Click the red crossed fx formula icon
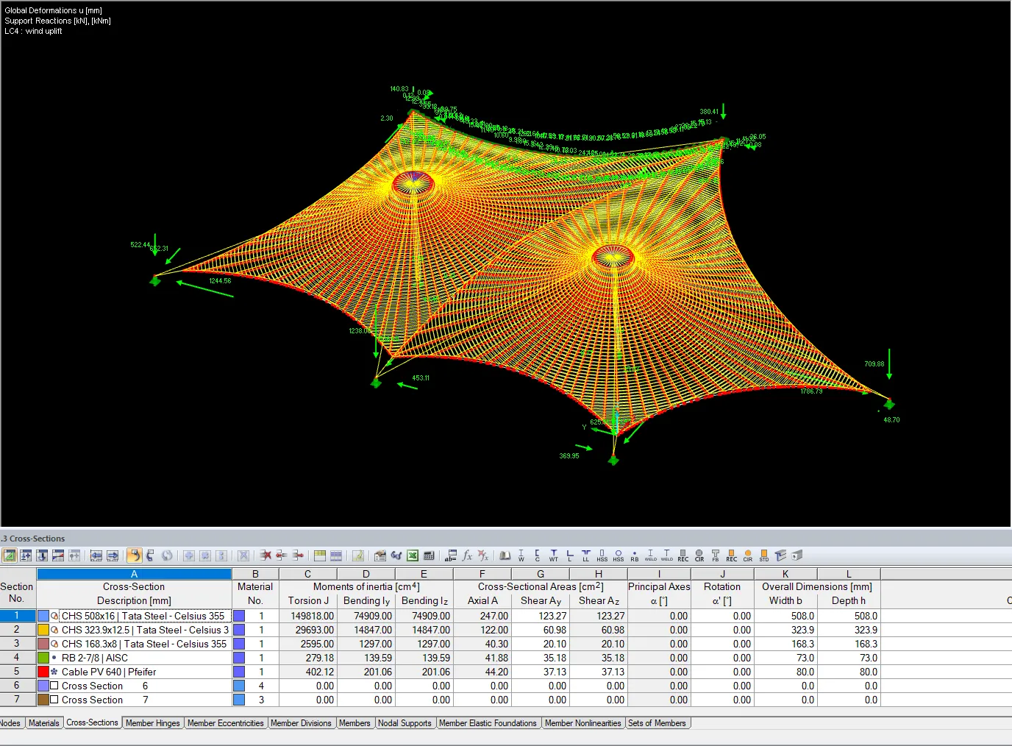The height and width of the screenshot is (746, 1012). (x=483, y=555)
